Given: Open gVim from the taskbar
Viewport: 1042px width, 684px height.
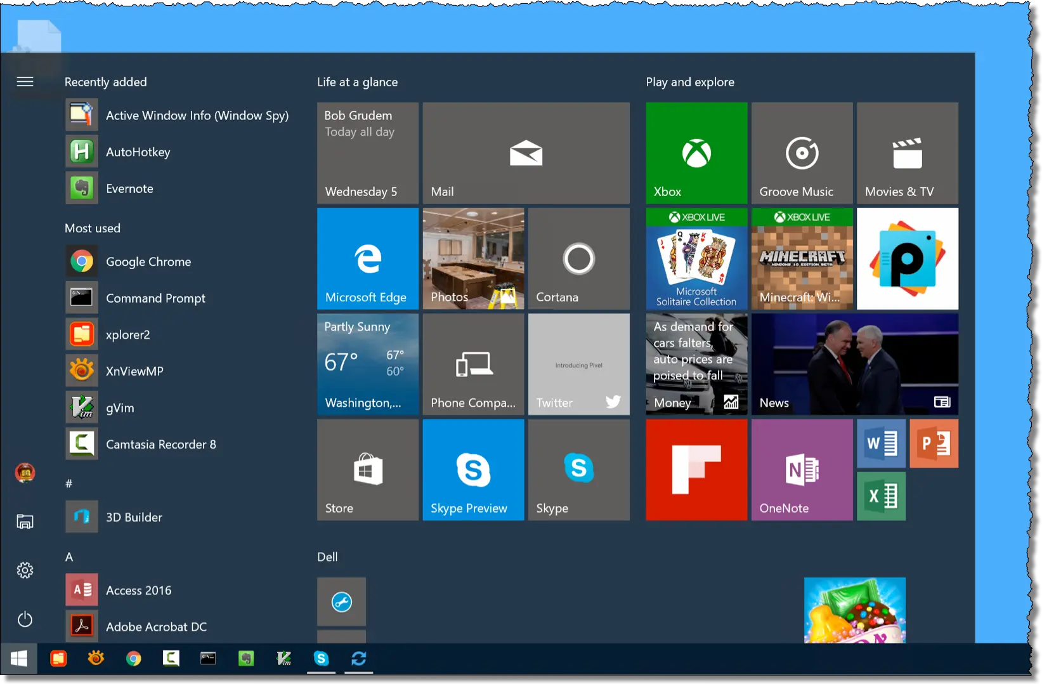Looking at the screenshot, I should (x=283, y=659).
